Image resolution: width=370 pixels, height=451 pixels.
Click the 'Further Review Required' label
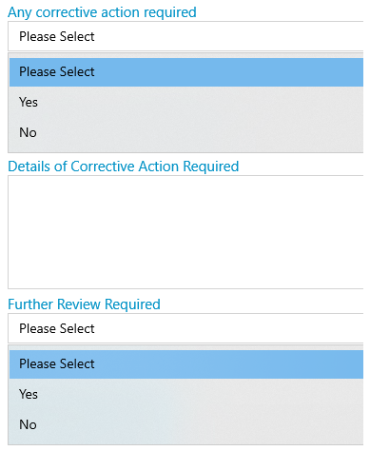point(84,304)
